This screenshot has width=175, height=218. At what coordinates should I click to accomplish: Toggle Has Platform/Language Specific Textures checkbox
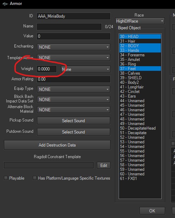35,178
